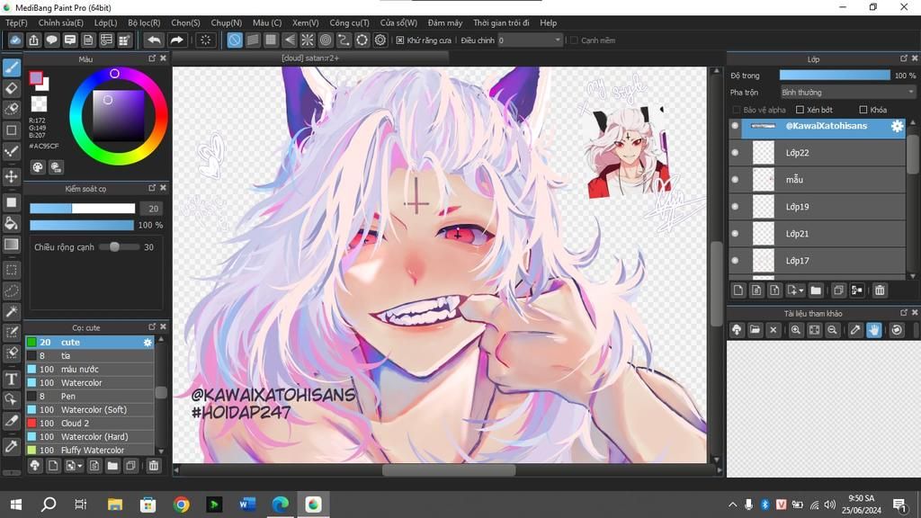The image size is (921, 518).
Task: Toggle visibility of the mẫu layer
Action: point(735,180)
